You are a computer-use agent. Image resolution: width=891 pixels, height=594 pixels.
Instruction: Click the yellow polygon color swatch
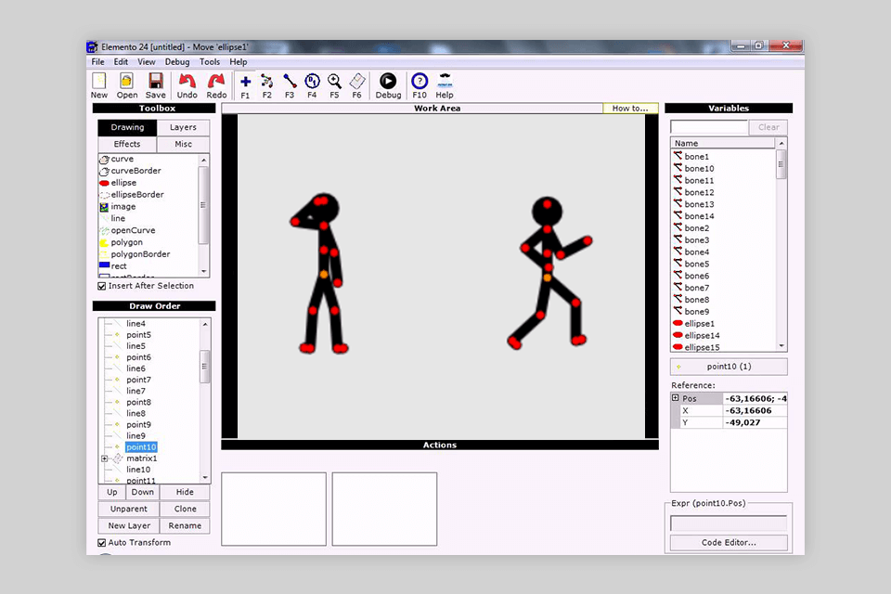tap(104, 241)
